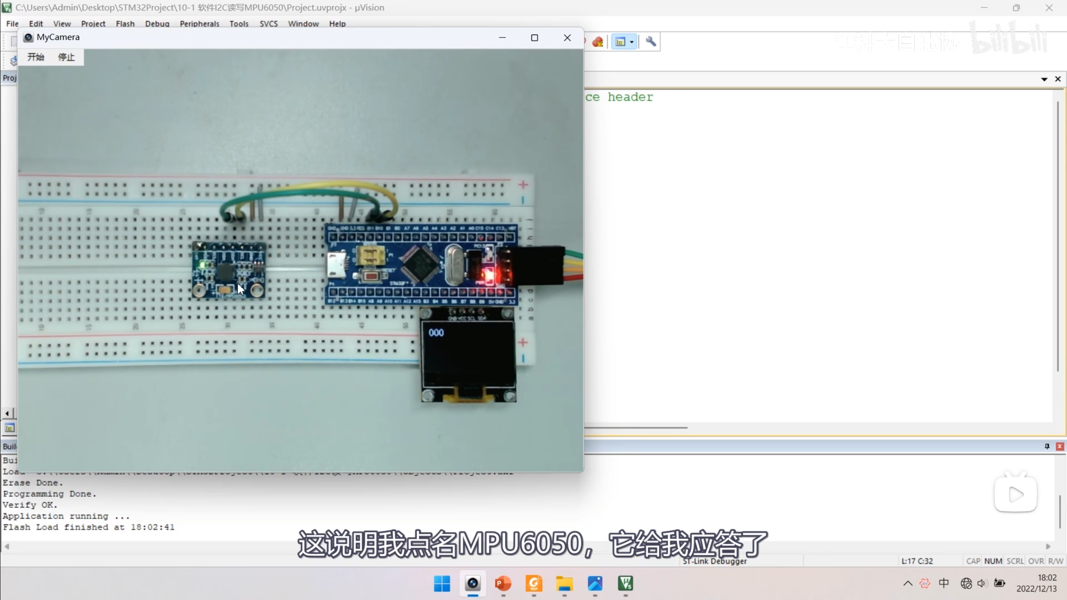Toggle the OVR overwrite mode indicator

(x=1035, y=561)
